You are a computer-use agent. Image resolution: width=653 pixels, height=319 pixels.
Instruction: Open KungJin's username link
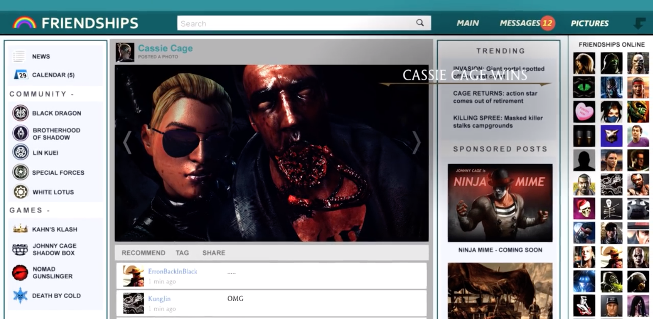point(159,299)
